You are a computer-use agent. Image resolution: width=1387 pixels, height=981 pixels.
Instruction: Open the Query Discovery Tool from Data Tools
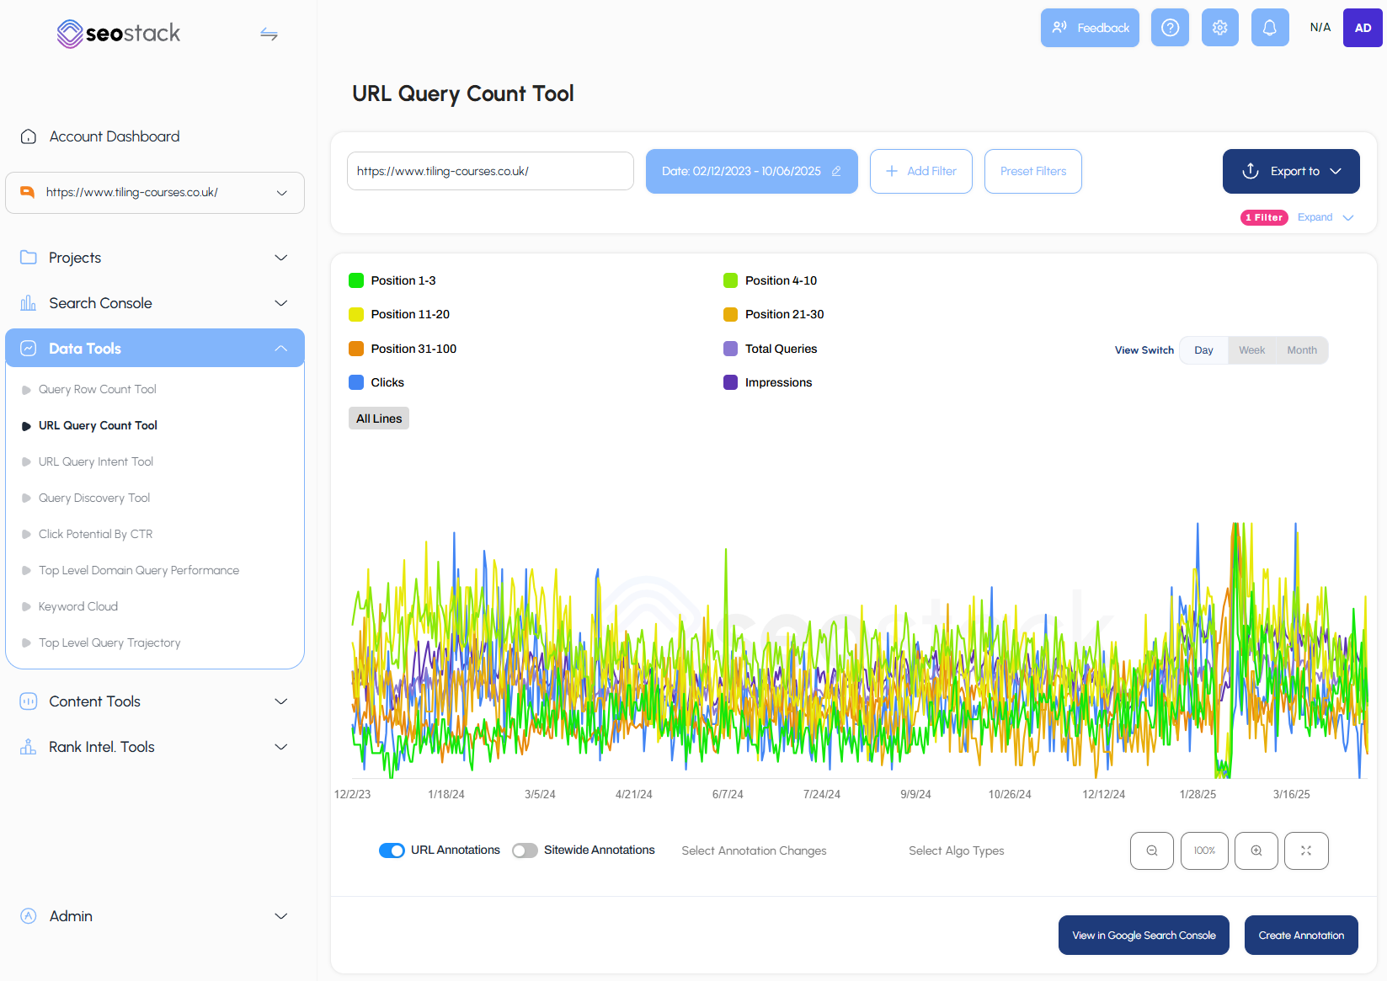point(93,498)
